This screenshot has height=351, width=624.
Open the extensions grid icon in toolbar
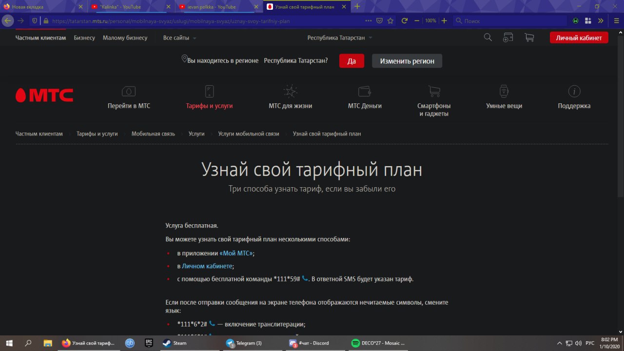tap(588, 21)
